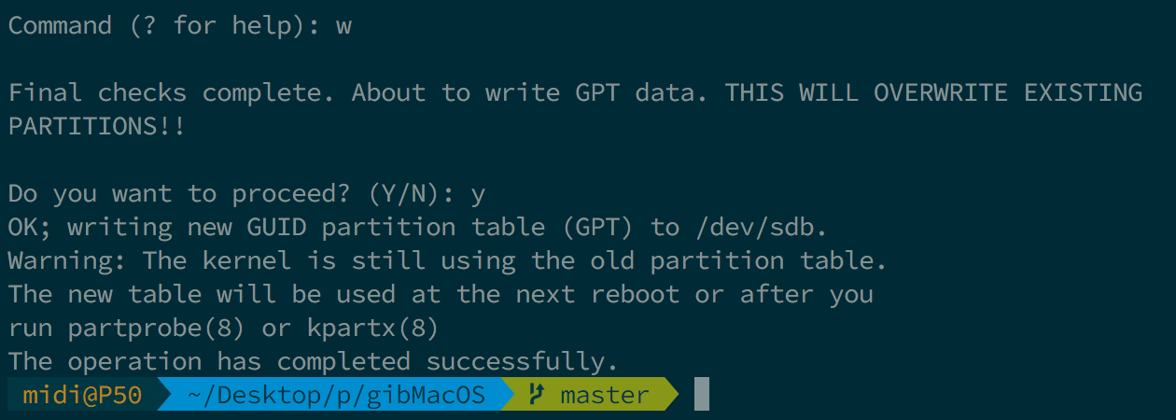
Task: Click the typed 'w' command character
Action: [x=343, y=25]
